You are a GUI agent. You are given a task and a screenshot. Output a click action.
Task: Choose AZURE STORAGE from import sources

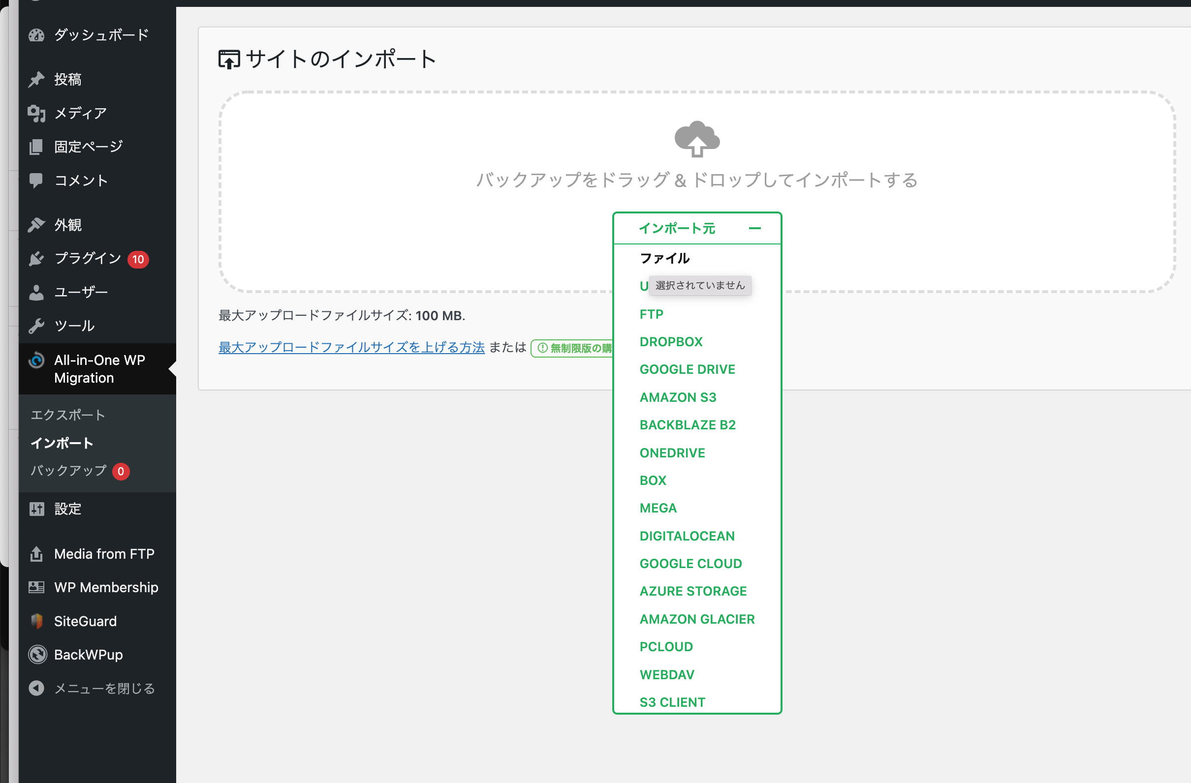(x=693, y=591)
